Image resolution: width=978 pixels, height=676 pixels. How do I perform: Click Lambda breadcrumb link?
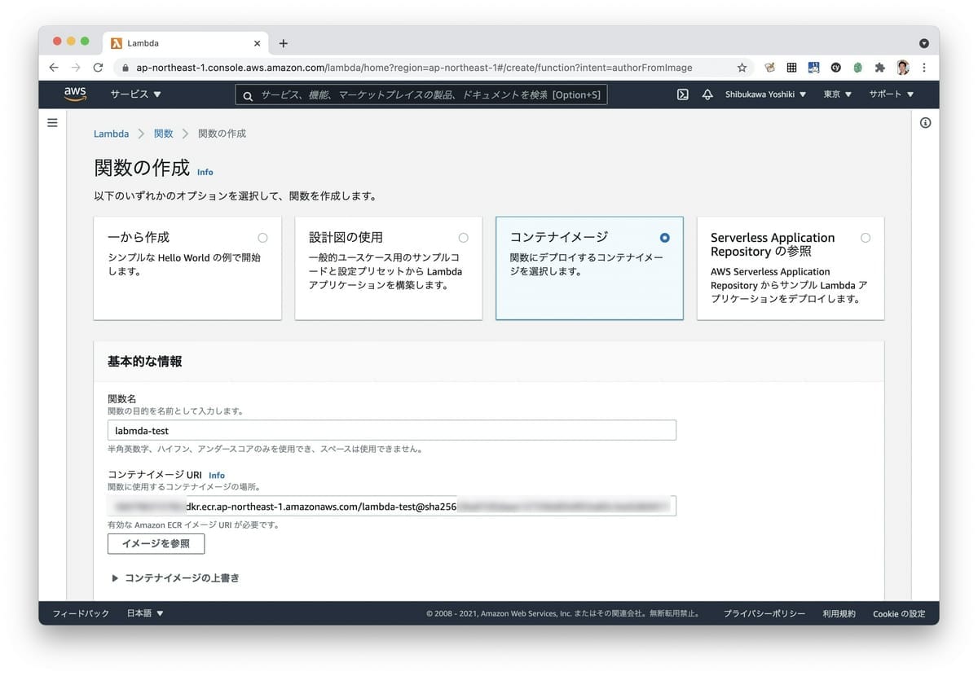(111, 134)
